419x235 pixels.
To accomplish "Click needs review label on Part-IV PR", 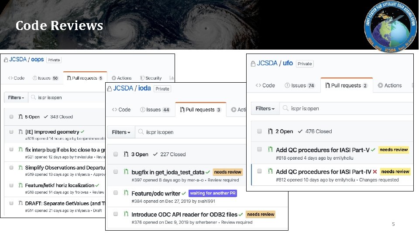I will 395,171.
